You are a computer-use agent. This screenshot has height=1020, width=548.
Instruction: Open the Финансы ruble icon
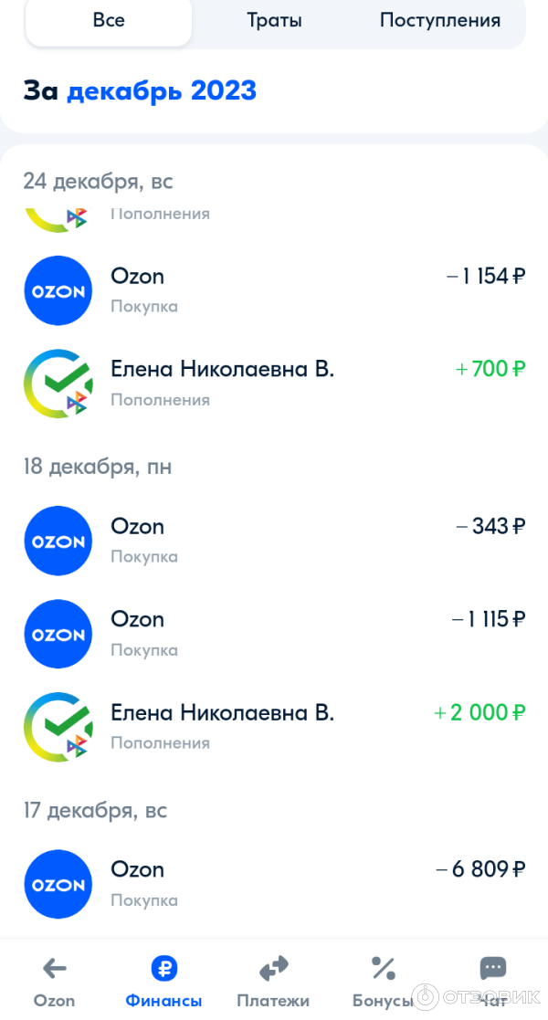(x=163, y=969)
